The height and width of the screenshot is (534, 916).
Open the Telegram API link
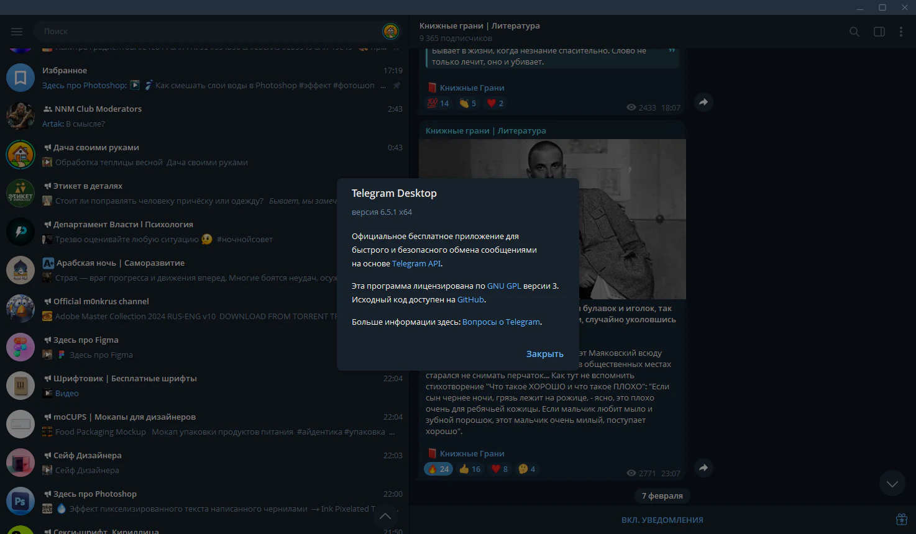tap(416, 263)
